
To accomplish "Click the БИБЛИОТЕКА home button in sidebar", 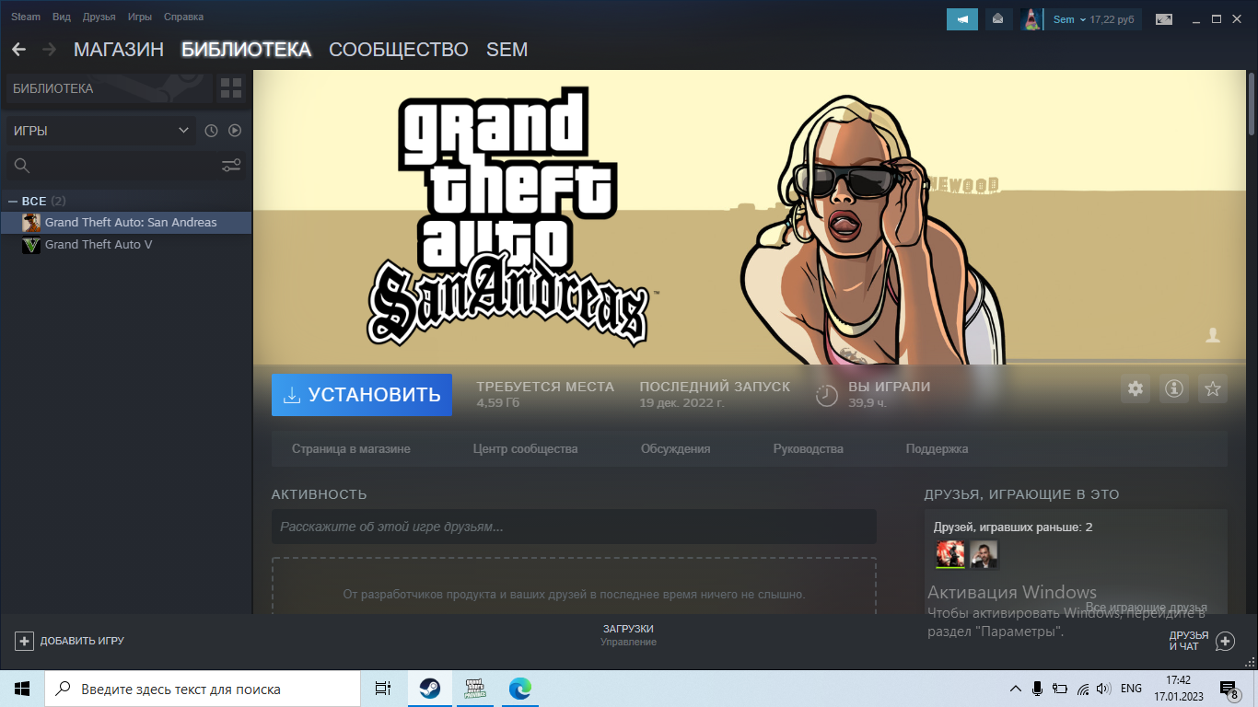I will [x=109, y=88].
